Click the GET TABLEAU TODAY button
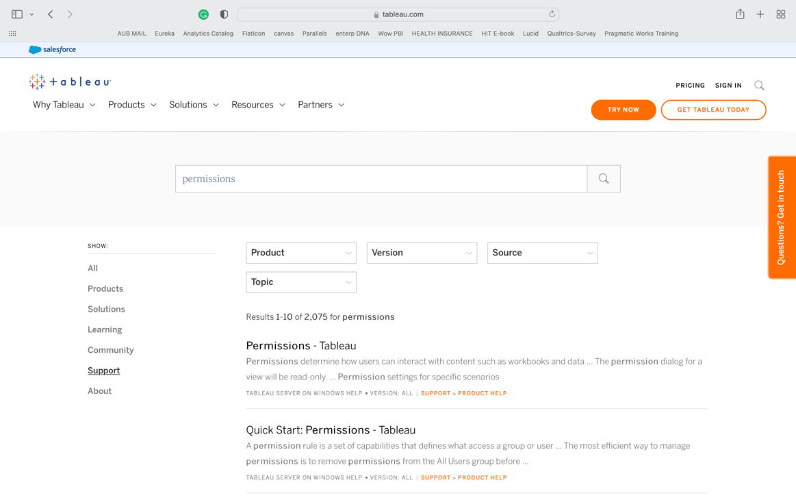 713,110
